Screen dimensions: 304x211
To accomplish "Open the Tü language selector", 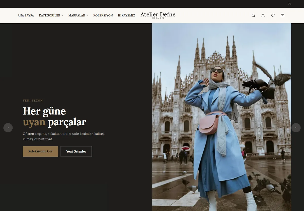I will (290, 4).
